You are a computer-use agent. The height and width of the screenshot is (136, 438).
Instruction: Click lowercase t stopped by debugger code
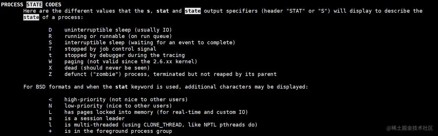tap(50, 55)
